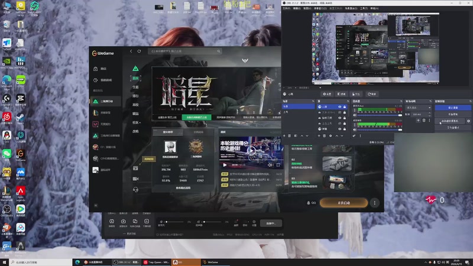Open Filters in the OBS source toolbar
The width and height of the screenshot is (473, 266).
pos(342,94)
